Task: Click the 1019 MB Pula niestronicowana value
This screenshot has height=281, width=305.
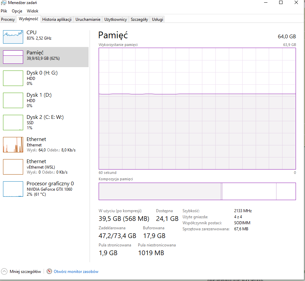Action: (x=151, y=253)
